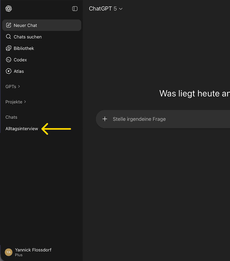Open the ChatGPT 5 model dropdown
230x261 pixels.
click(x=105, y=9)
